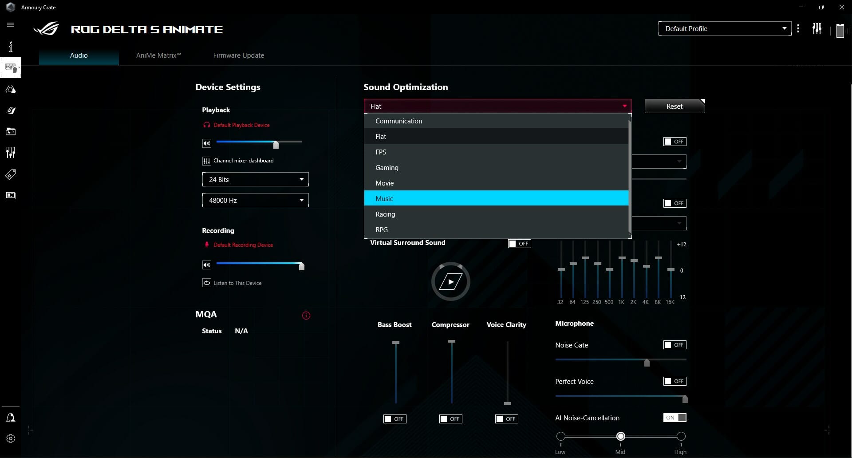Screen dimensions: 852x458
Task: Click the Reset button
Action: [674, 106]
